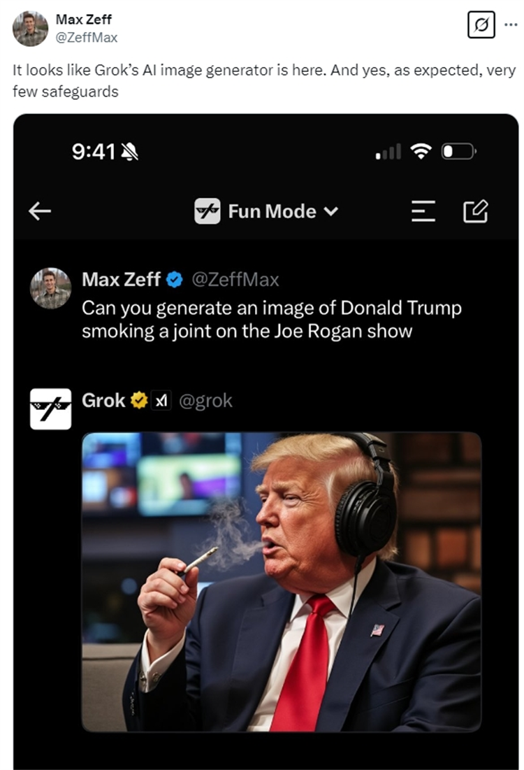Open the @ZeffMax handle under tweet author
The height and width of the screenshot is (770, 524).
tap(87, 36)
